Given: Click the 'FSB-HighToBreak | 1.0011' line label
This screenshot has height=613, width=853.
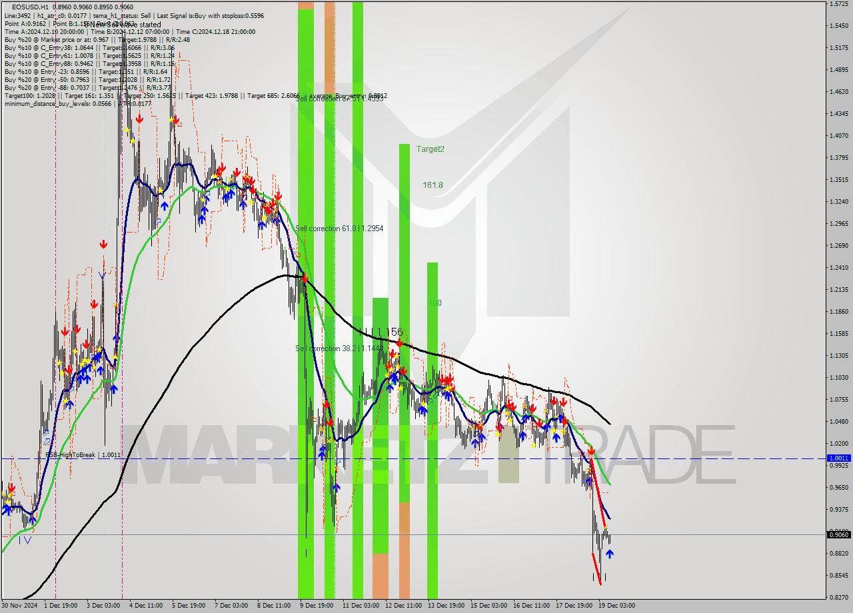Looking at the screenshot, I should click(83, 454).
